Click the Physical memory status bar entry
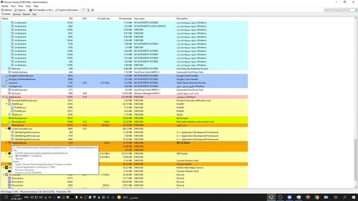Screen dimensions: 358x201 [37, 192]
